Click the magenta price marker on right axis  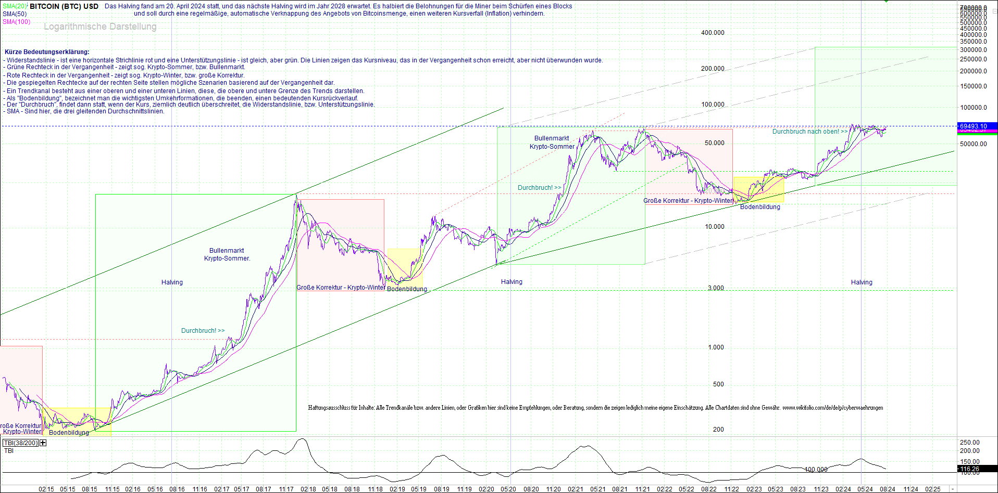(977, 131)
